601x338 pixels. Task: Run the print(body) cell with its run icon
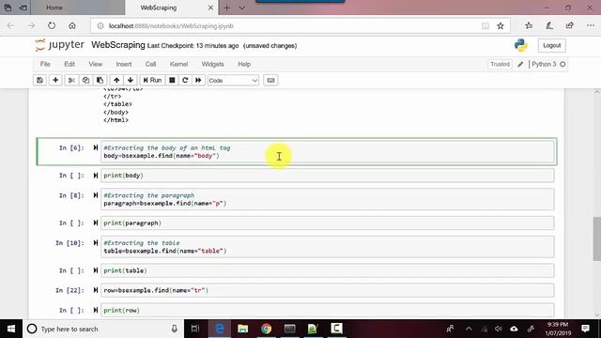click(96, 176)
